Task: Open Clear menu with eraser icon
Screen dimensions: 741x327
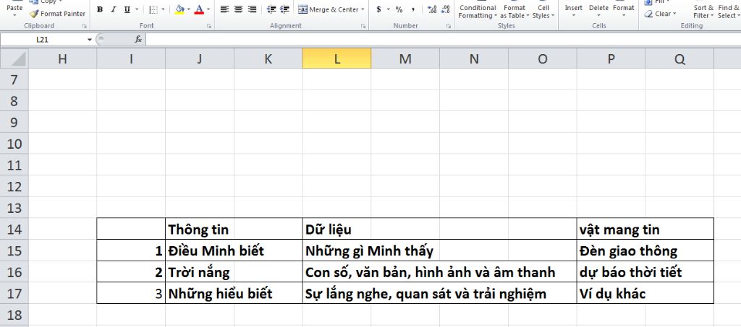Action: coord(661,14)
